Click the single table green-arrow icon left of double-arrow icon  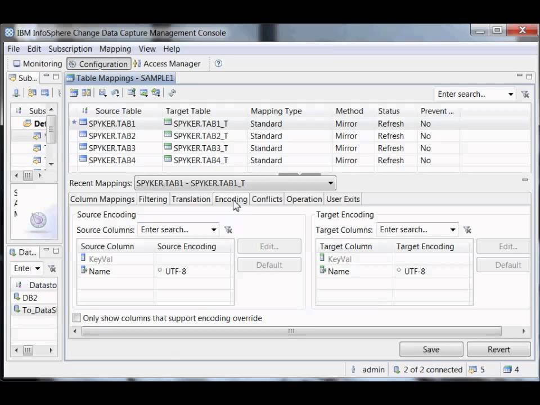tap(143, 93)
